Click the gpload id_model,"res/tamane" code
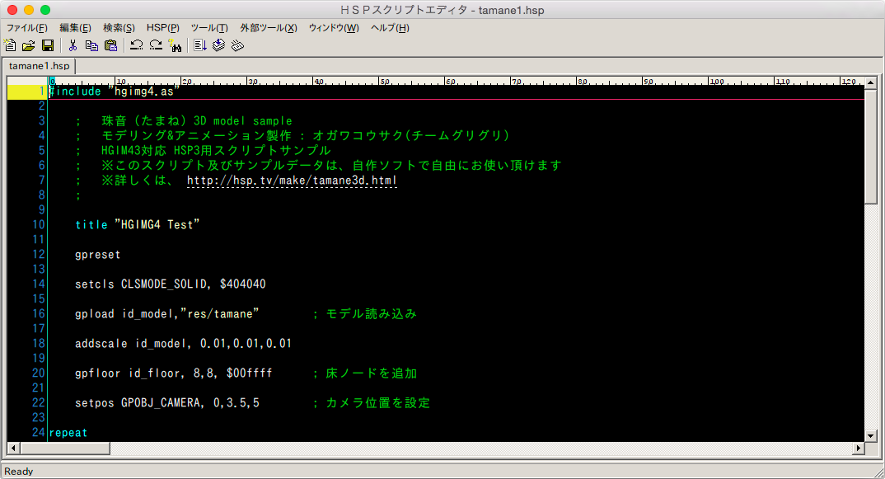885x479 pixels. click(167, 313)
